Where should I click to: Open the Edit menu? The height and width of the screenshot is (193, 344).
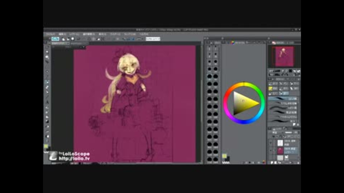tap(62, 34)
